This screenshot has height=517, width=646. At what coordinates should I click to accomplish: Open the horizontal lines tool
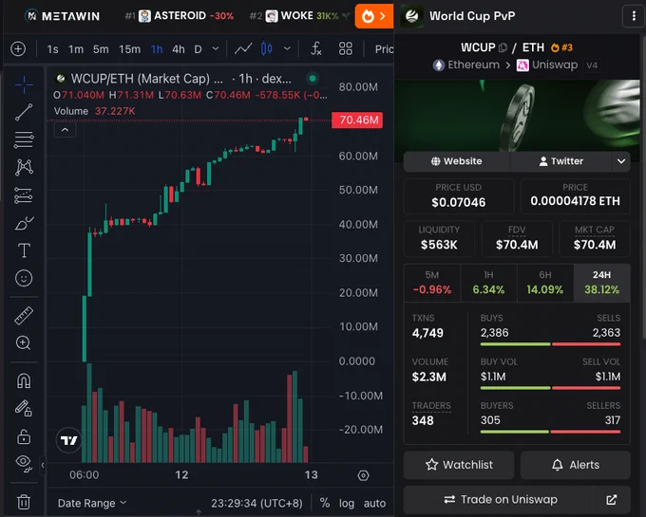pos(24,139)
